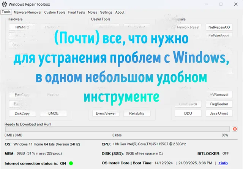This screenshot has height=169, width=243.
Task: Click the BITLOCKER 'OFF' value
Action: (x=226, y=153)
